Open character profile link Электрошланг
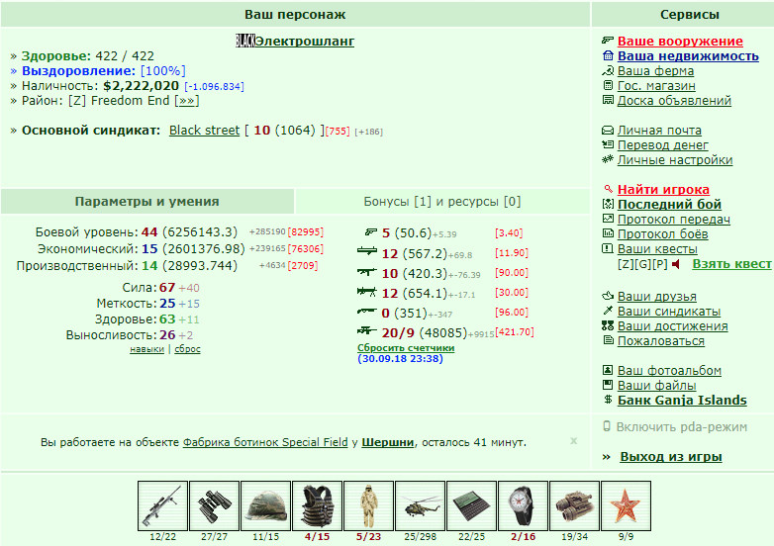This screenshot has height=546, width=774. click(x=305, y=41)
